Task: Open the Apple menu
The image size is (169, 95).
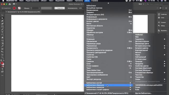Action: click(x=3, y=1)
